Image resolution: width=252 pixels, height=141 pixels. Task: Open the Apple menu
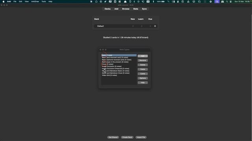4,2
